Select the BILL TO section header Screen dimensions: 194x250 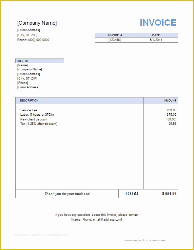click(x=40, y=61)
